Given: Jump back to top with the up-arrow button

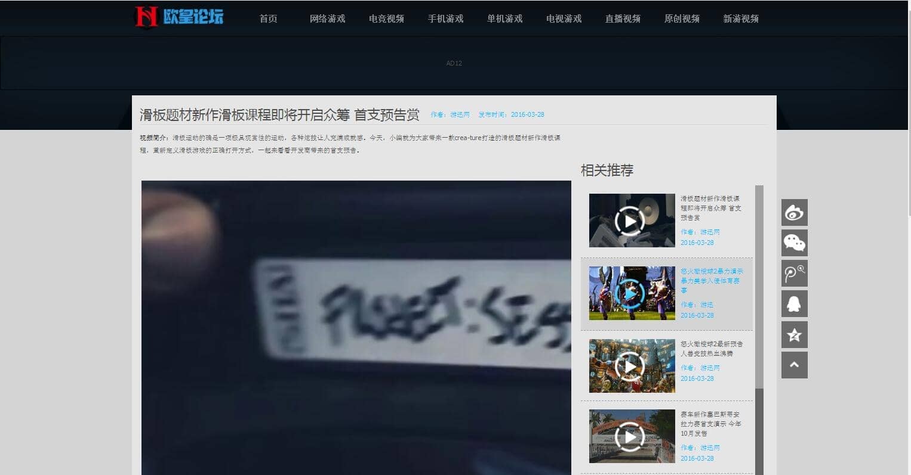Looking at the screenshot, I should point(795,365).
